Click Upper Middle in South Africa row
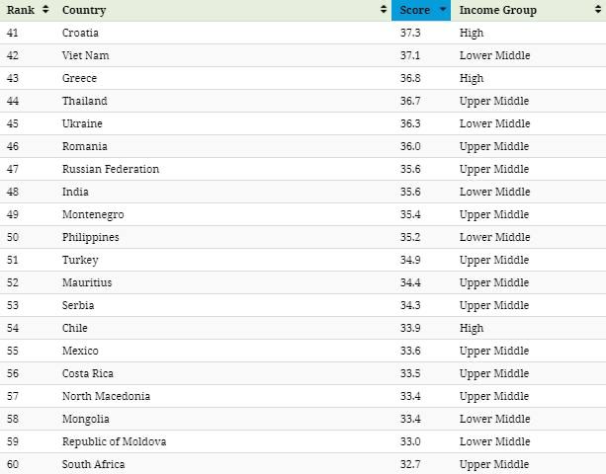 click(x=494, y=465)
